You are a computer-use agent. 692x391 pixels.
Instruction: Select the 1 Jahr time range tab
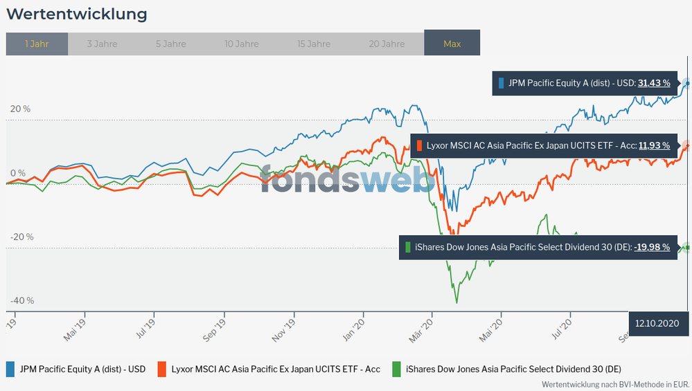(37, 44)
